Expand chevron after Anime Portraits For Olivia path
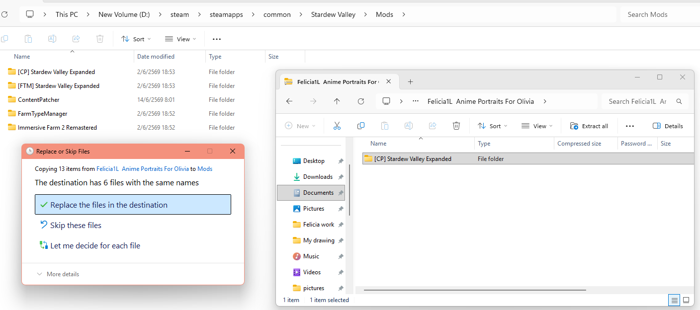 click(x=545, y=101)
